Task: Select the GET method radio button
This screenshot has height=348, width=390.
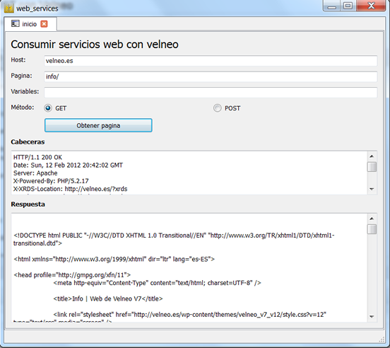Action: pyautogui.click(x=48, y=108)
